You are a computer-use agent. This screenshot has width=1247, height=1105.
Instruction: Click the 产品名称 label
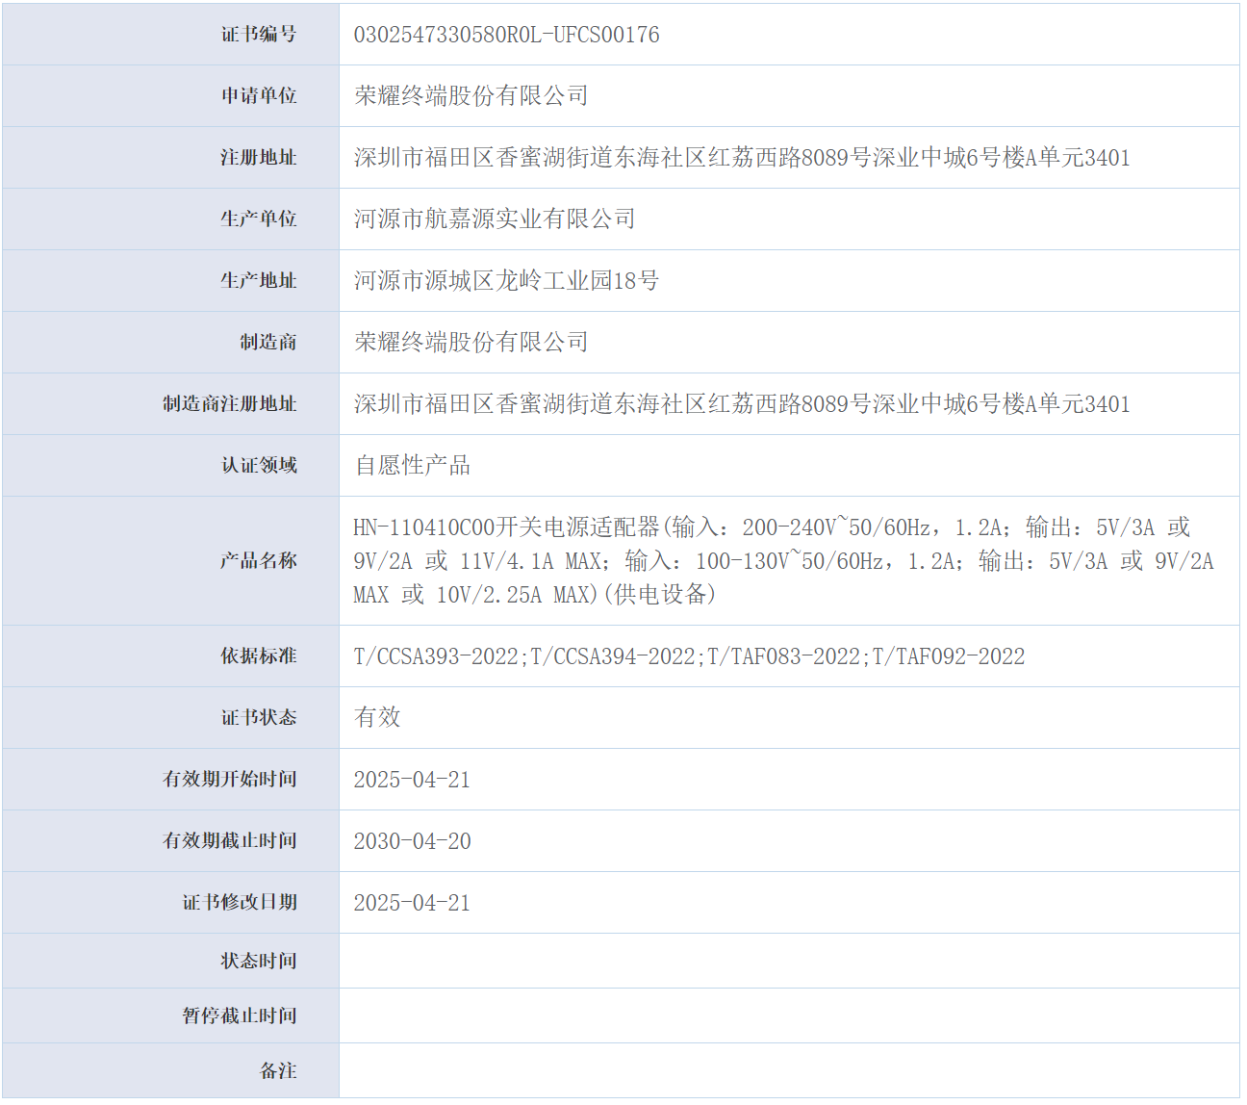click(x=259, y=561)
